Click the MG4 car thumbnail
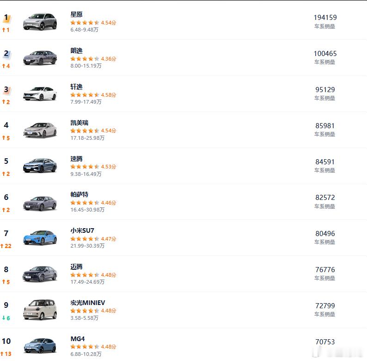367x361 pixels. [40, 346]
